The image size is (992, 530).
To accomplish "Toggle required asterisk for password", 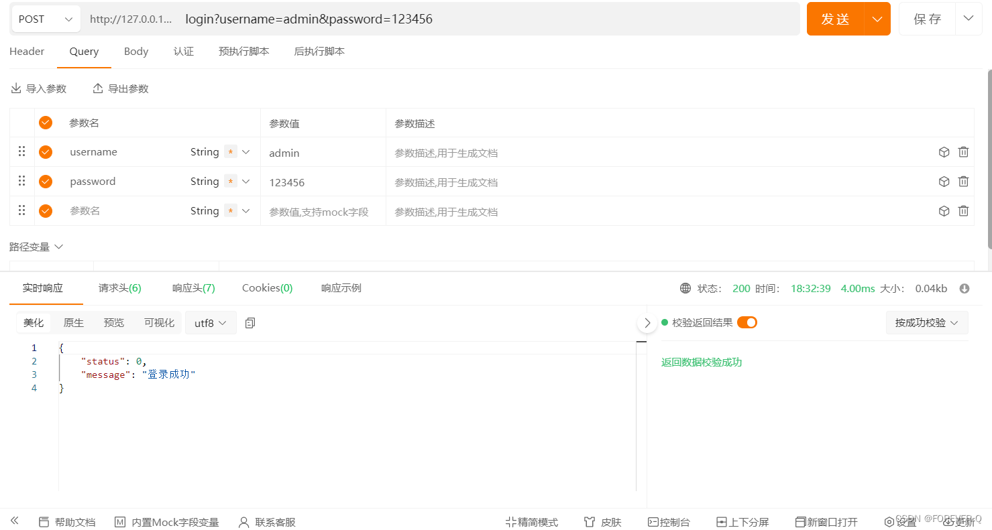I will coord(231,182).
